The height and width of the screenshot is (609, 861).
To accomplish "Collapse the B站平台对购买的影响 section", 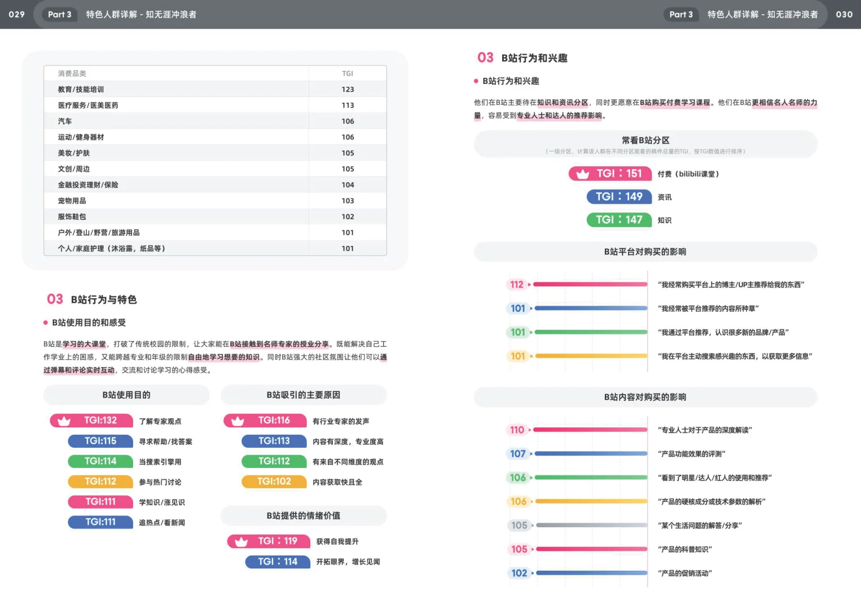I will pyautogui.click(x=645, y=251).
